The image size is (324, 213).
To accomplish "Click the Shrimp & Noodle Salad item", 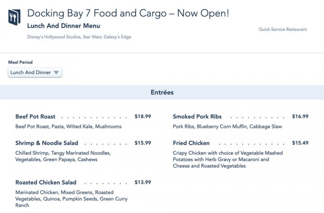I will click(x=47, y=143).
